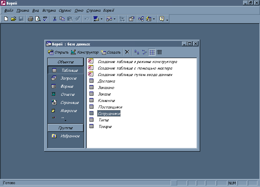Click the Undo arrow icon
260x187 pixels.
point(87,19)
